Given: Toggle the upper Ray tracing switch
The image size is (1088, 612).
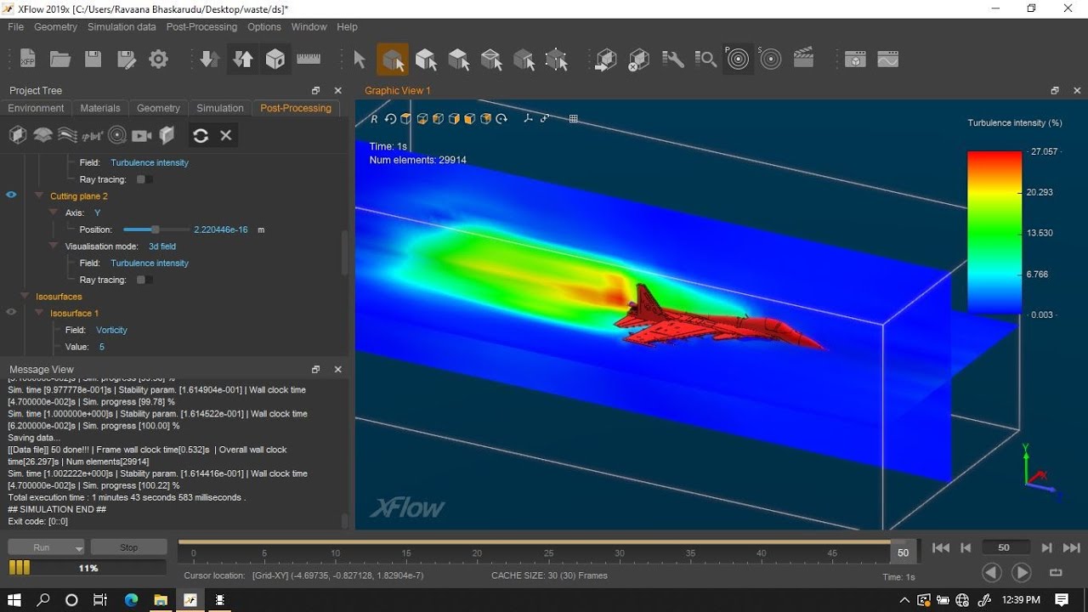Looking at the screenshot, I should (144, 179).
